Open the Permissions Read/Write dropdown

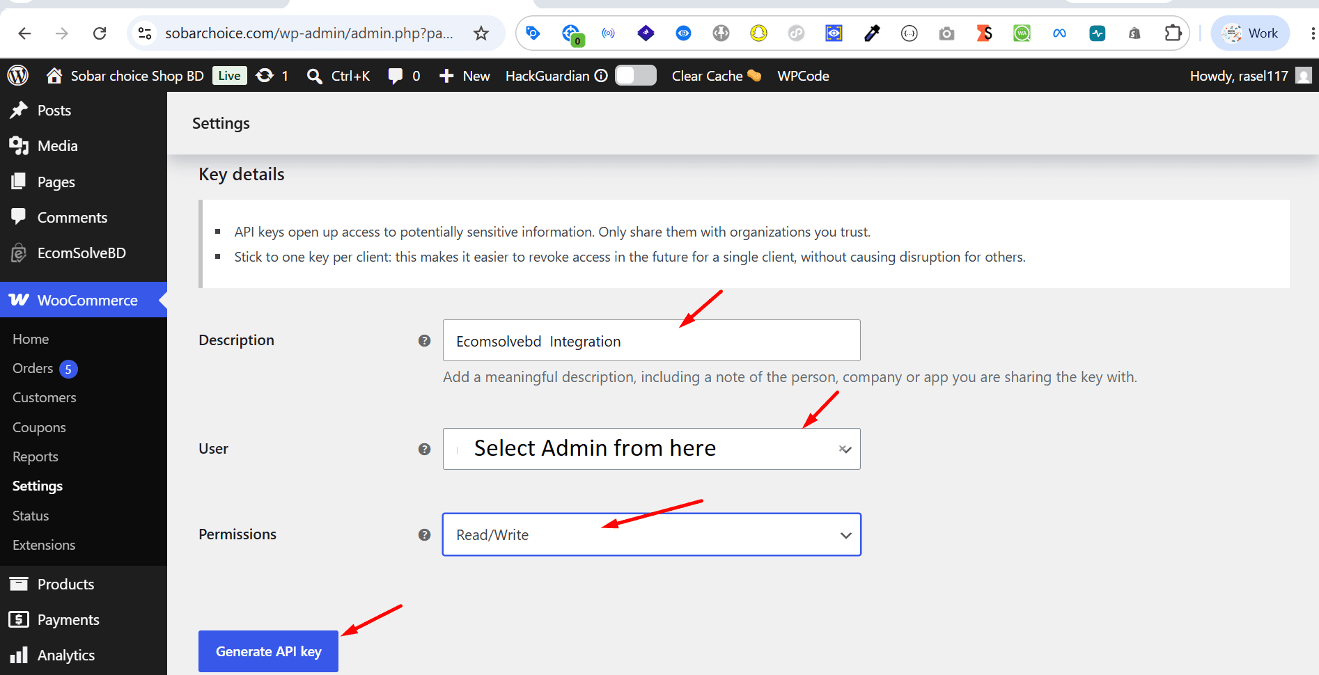652,534
